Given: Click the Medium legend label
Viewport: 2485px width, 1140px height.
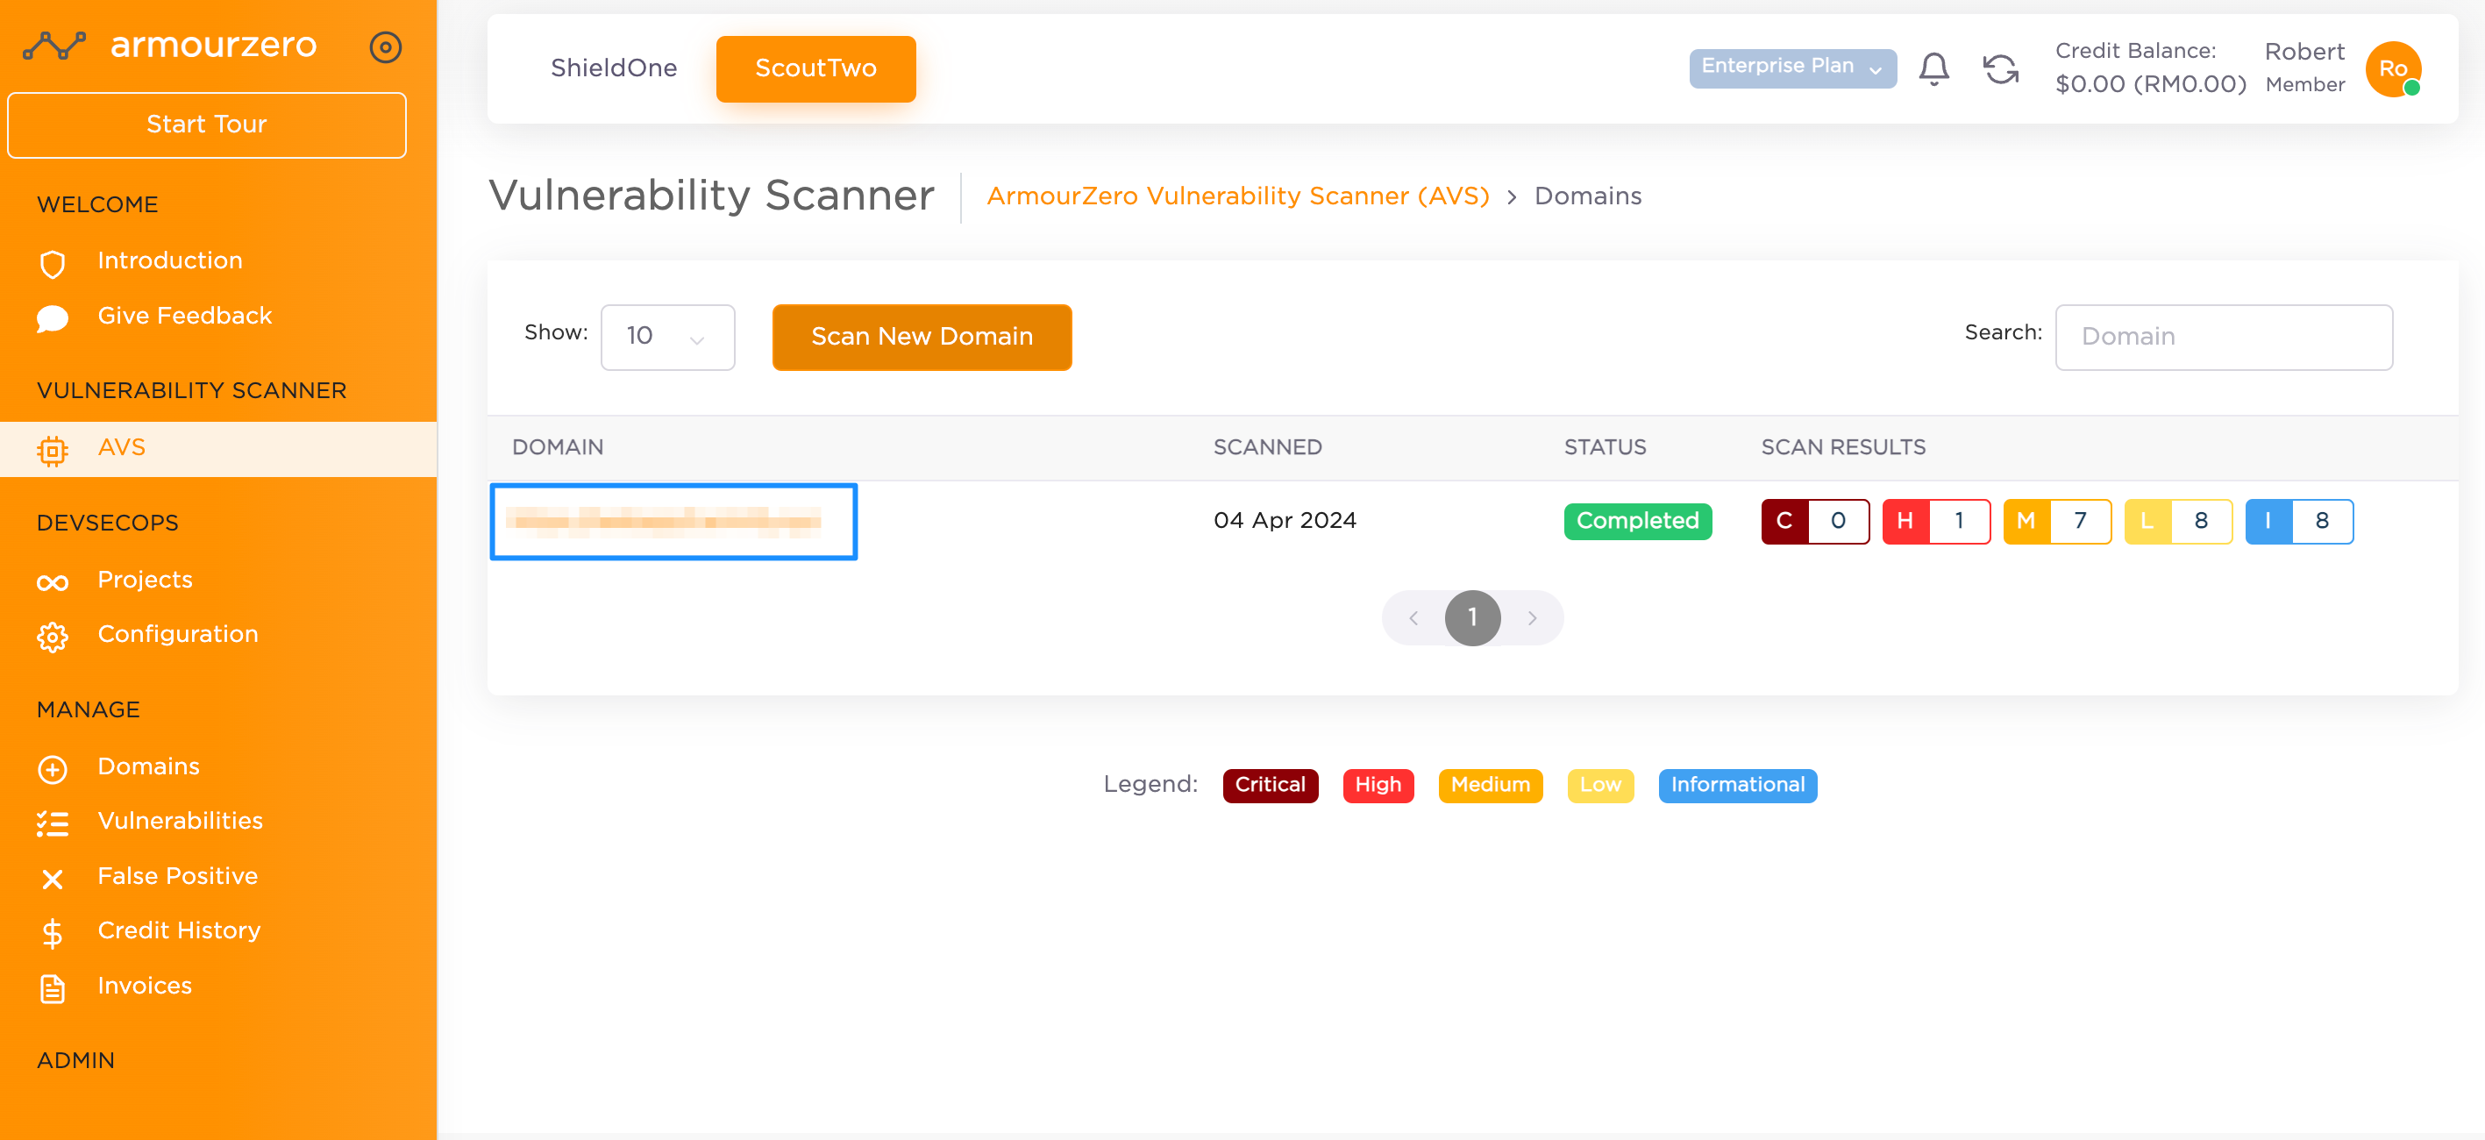Looking at the screenshot, I should click(1490, 786).
